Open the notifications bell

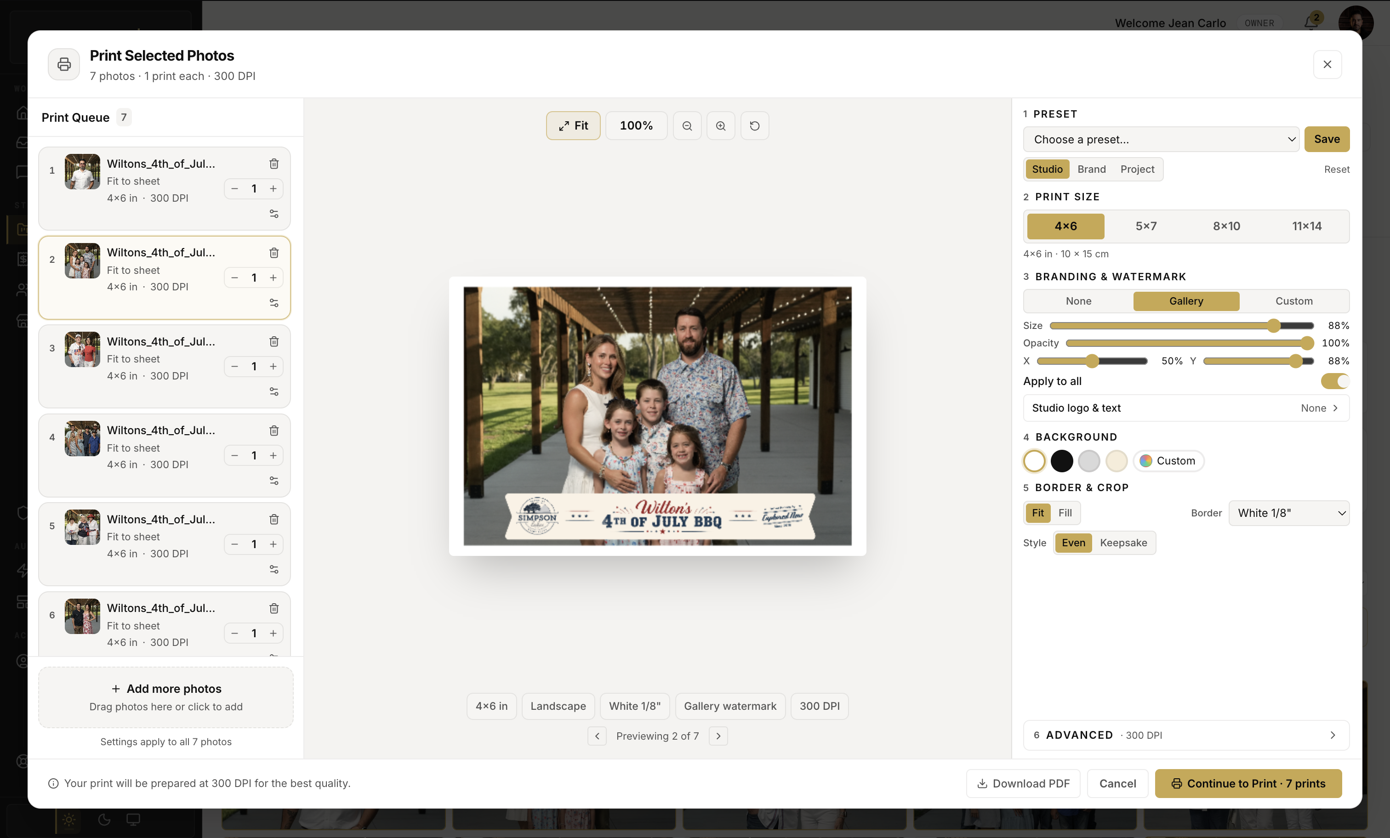pyautogui.click(x=1311, y=23)
